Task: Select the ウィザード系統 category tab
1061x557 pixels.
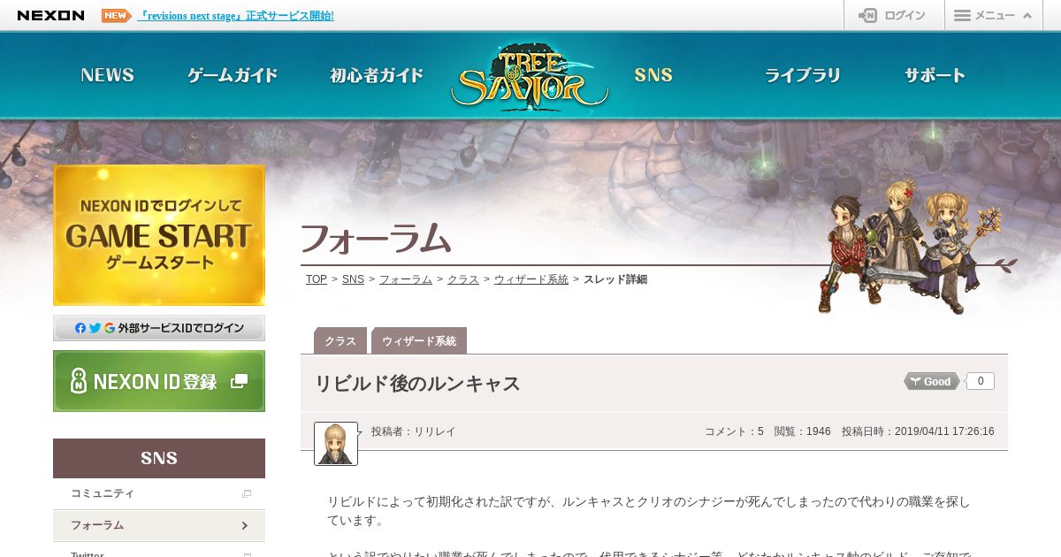Action: point(419,340)
